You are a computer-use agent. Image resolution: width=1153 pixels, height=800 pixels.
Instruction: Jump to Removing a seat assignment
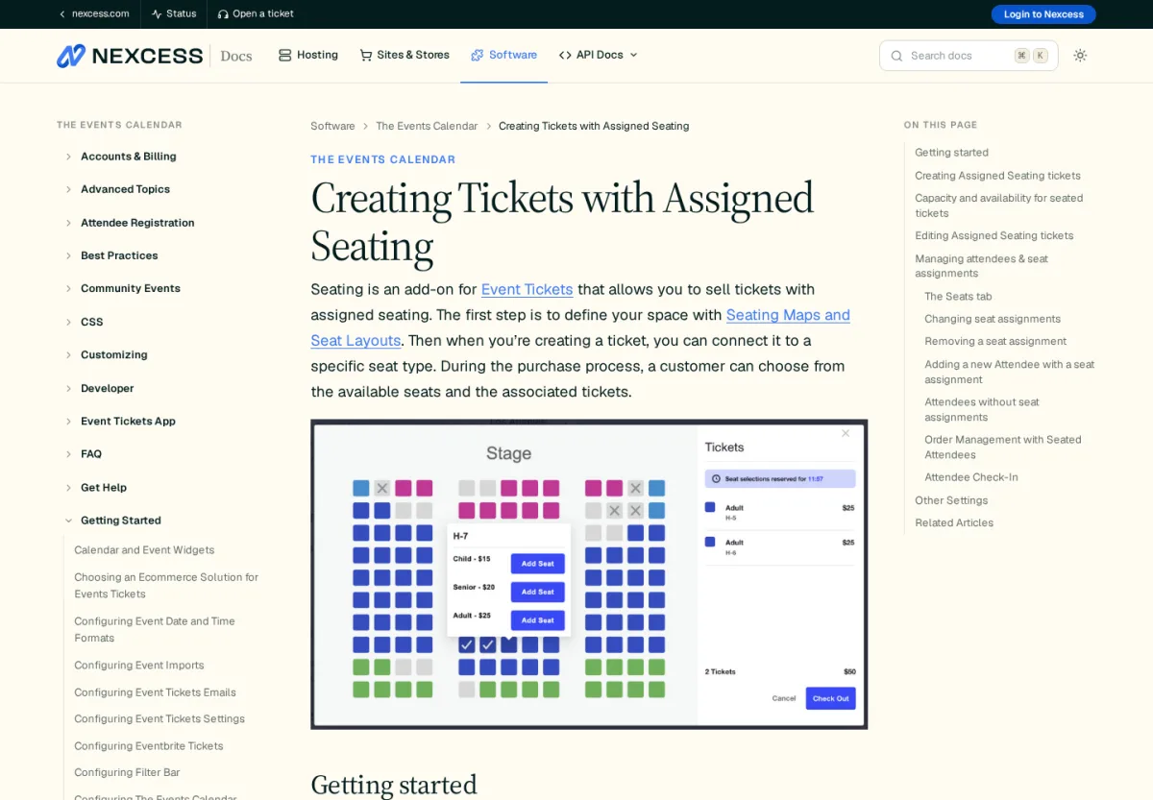click(x=995, y=341)
